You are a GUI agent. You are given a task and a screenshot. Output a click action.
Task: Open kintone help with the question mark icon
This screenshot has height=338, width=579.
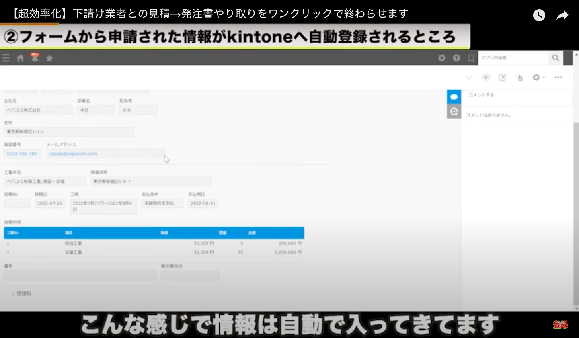point(456,58)
